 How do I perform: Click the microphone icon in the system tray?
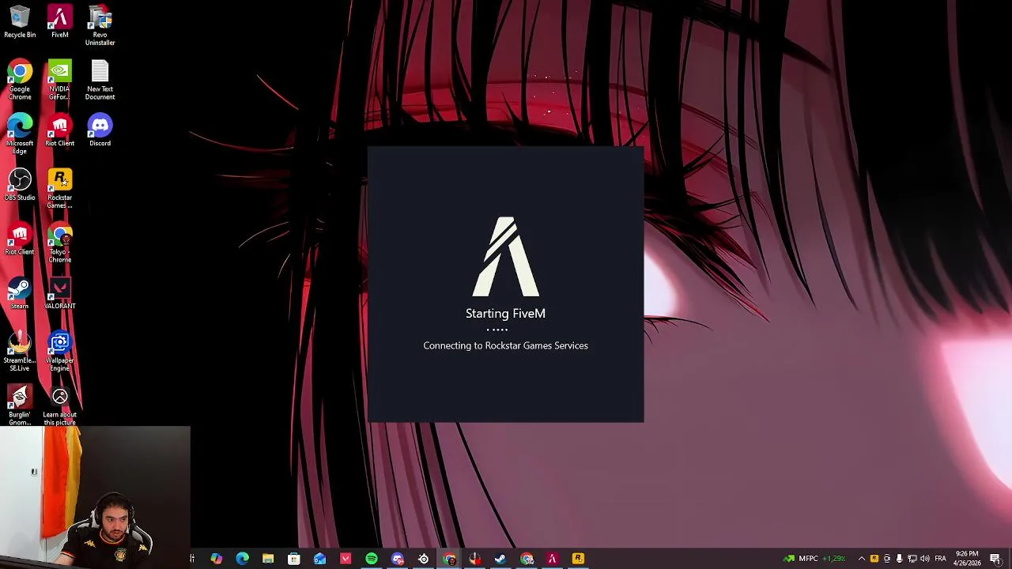pyautogui.click(x=899, y=559)
